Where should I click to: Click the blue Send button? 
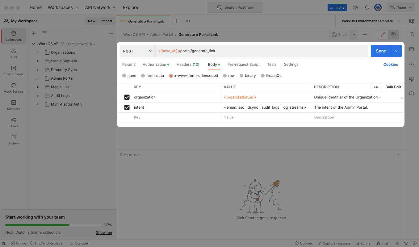[381, 51]
